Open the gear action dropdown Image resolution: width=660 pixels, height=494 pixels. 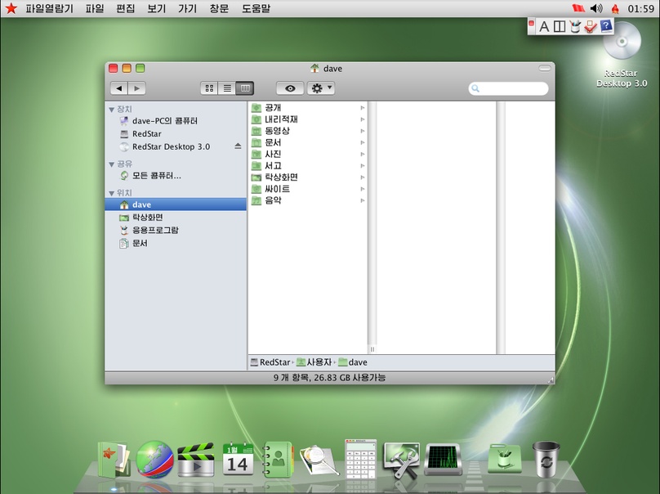click(x=321, y=88)
